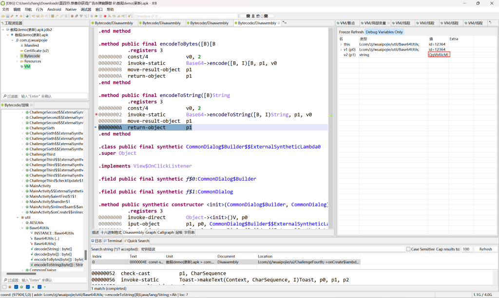The image size is (499, 298).
Task: Open the Android menu
Action: 54,9
